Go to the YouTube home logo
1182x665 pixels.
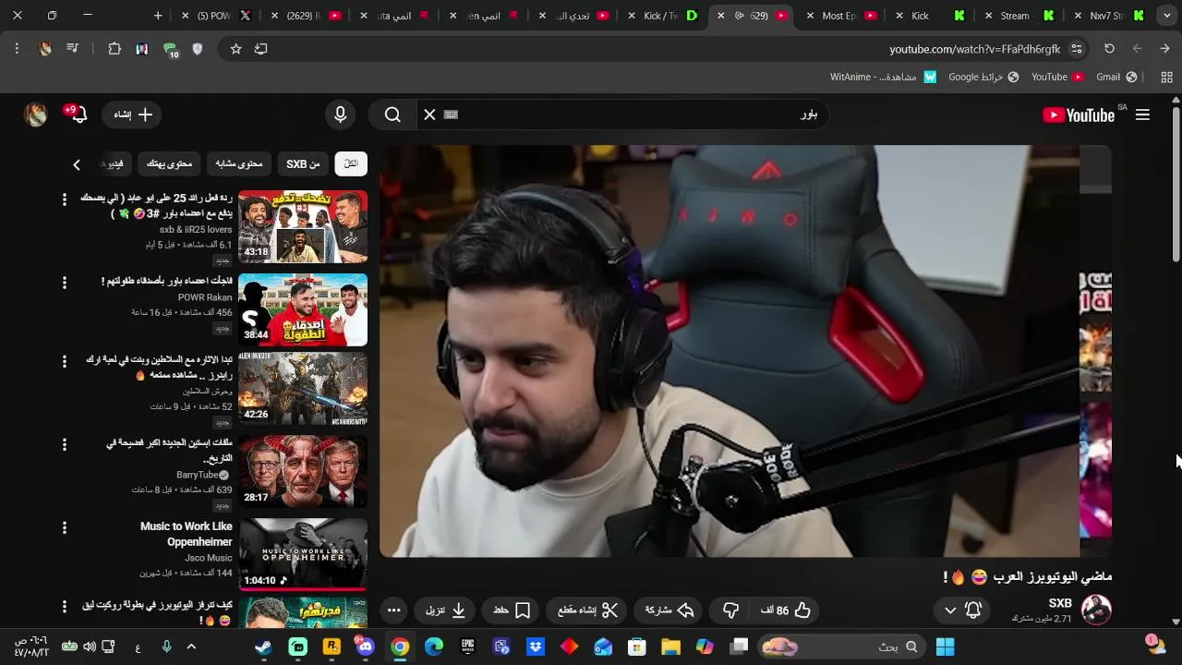[x=1079, y=115]
